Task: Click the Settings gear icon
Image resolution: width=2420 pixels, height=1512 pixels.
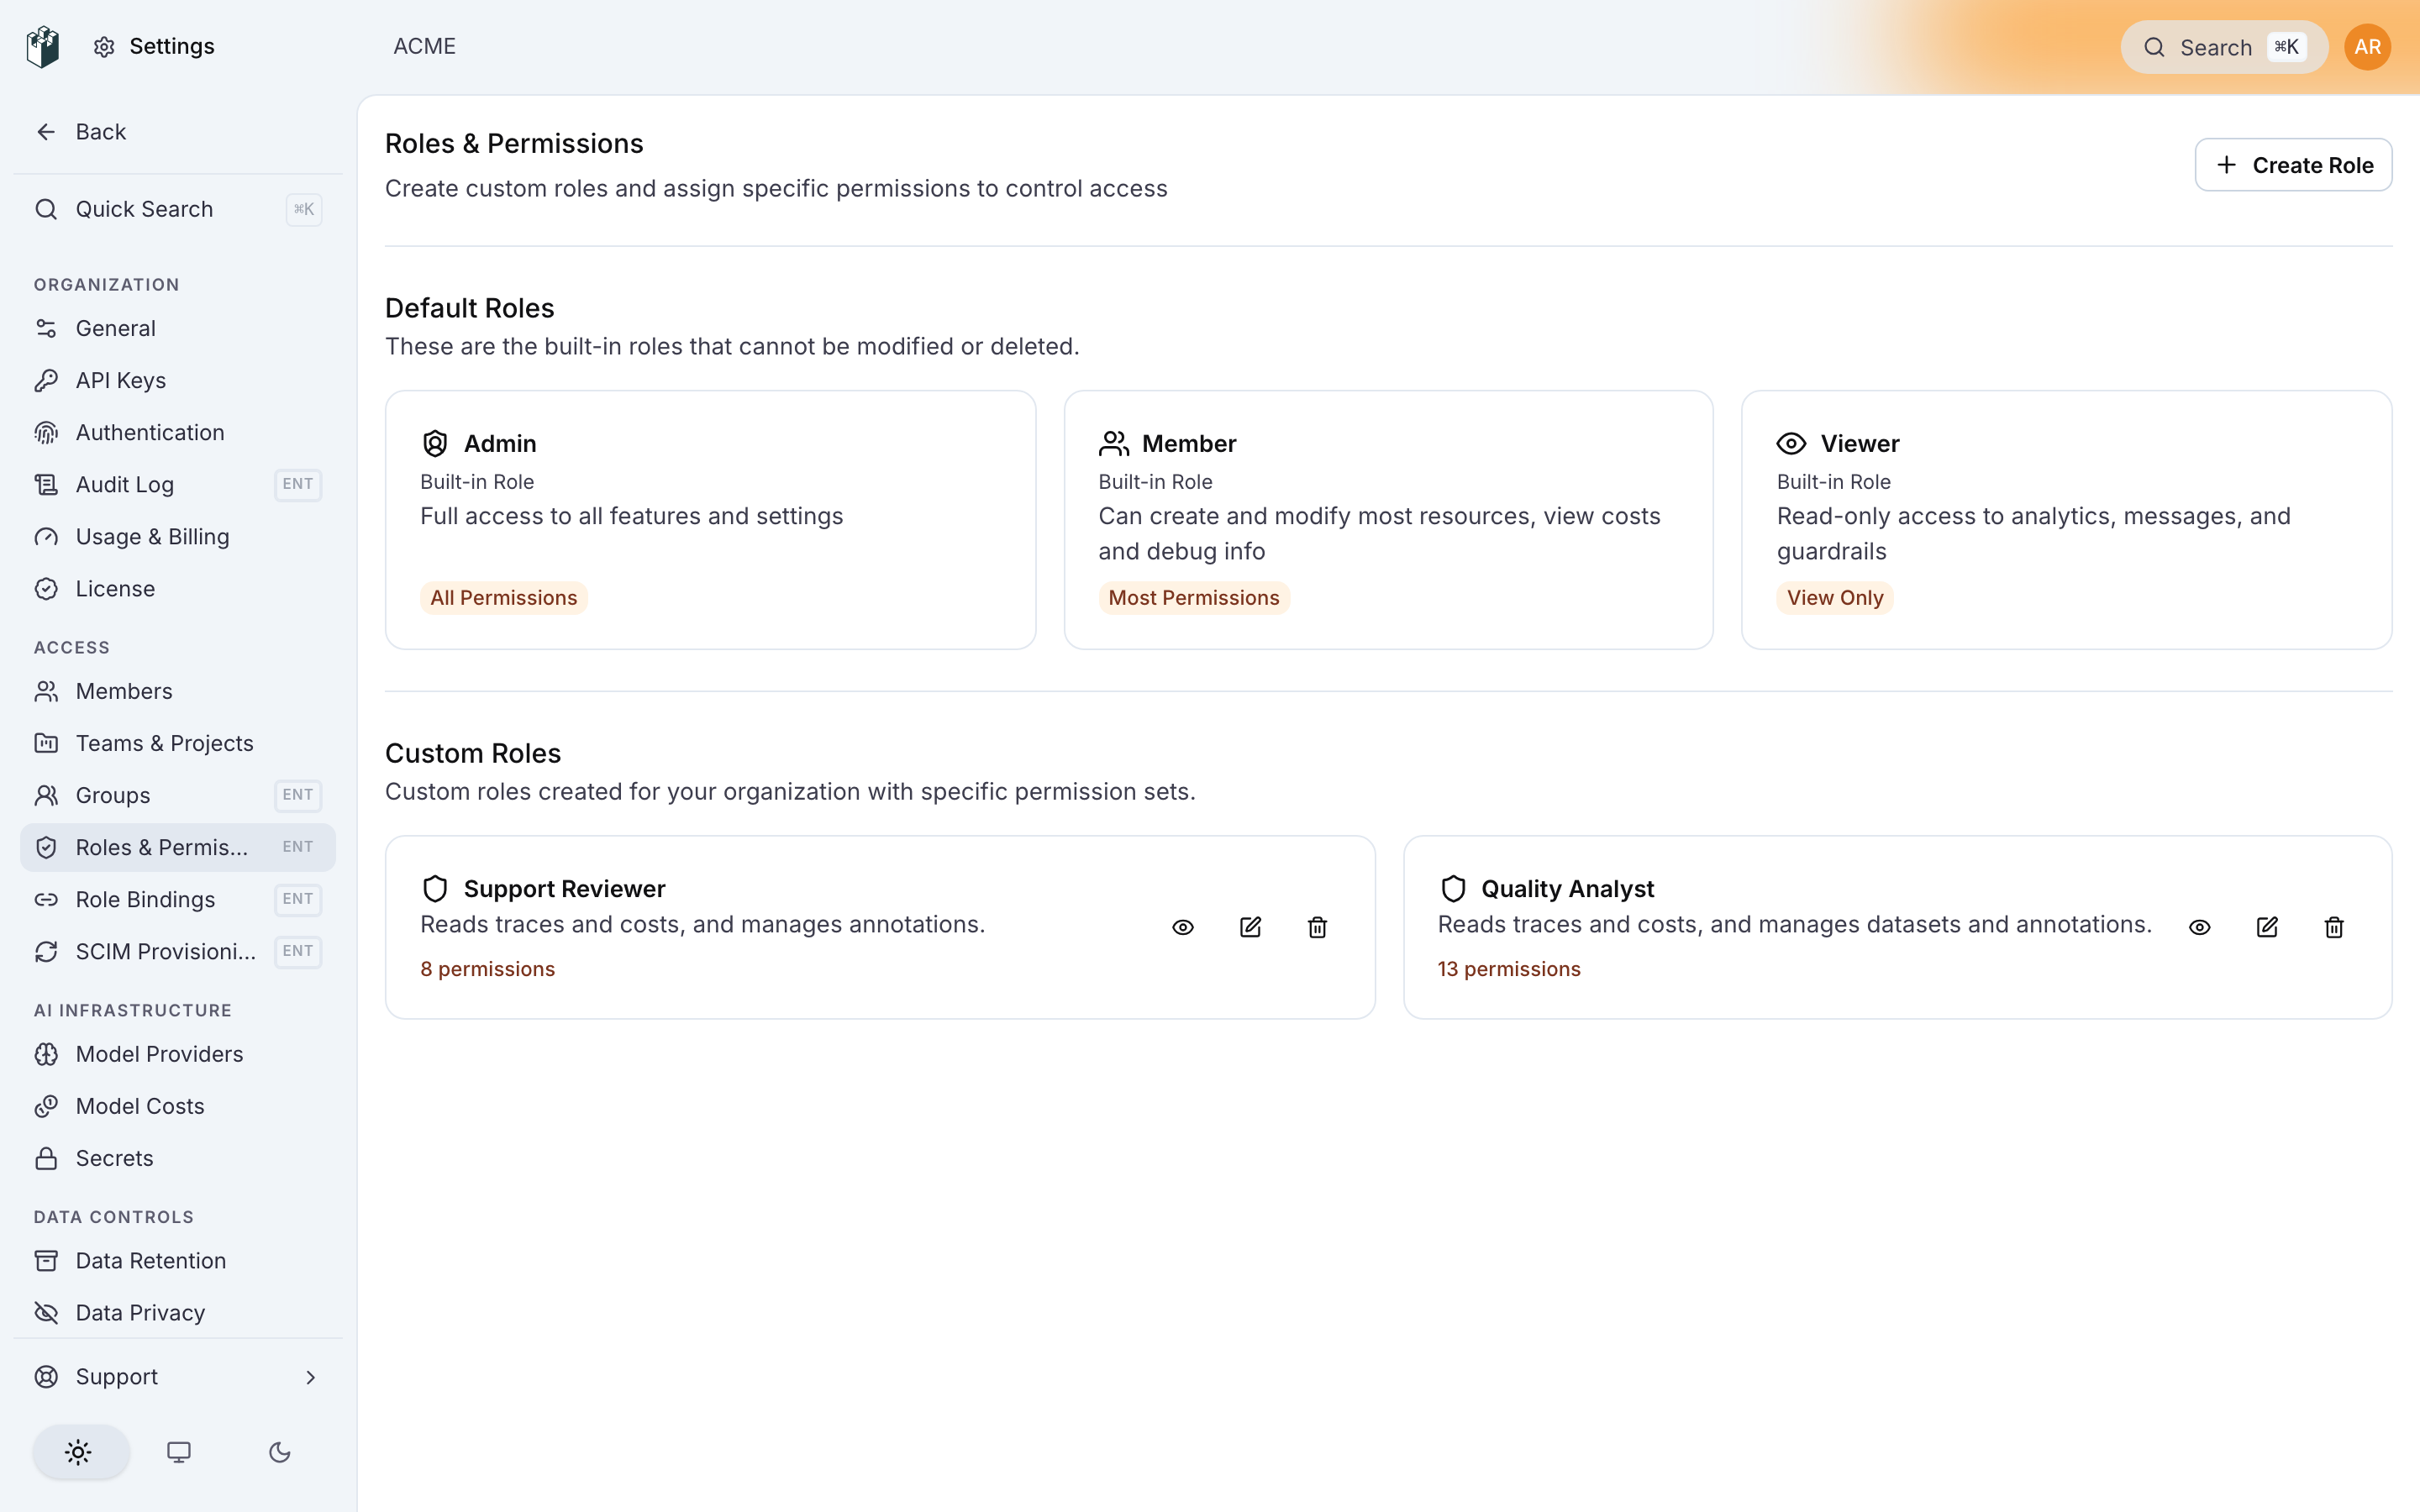Action: (x=104, y=47)
